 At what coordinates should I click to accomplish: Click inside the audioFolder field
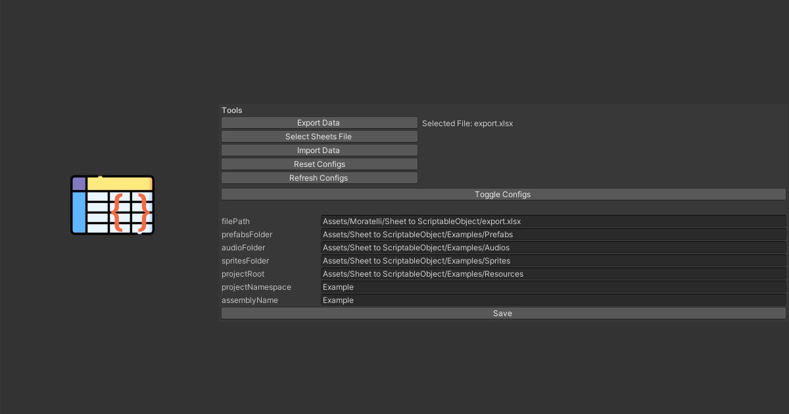[x=552, y=248]
